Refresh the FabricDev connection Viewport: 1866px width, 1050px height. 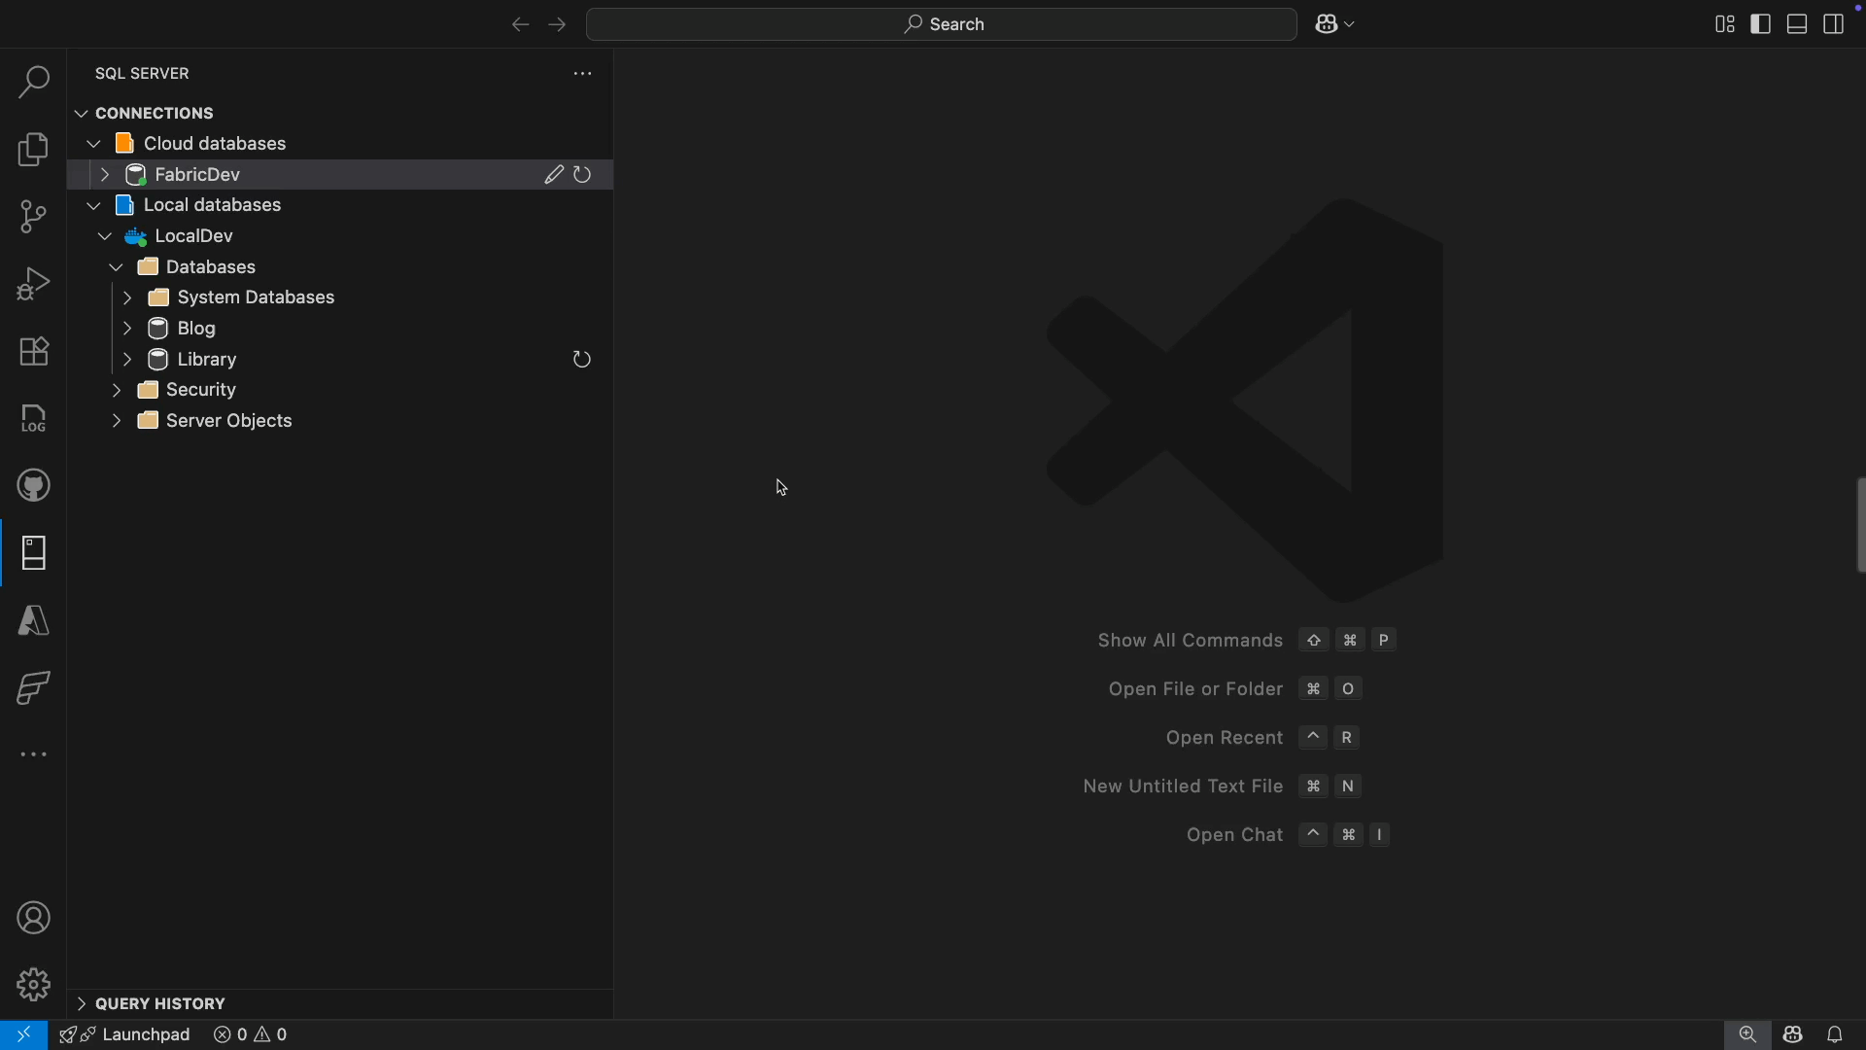pos(582,175)
